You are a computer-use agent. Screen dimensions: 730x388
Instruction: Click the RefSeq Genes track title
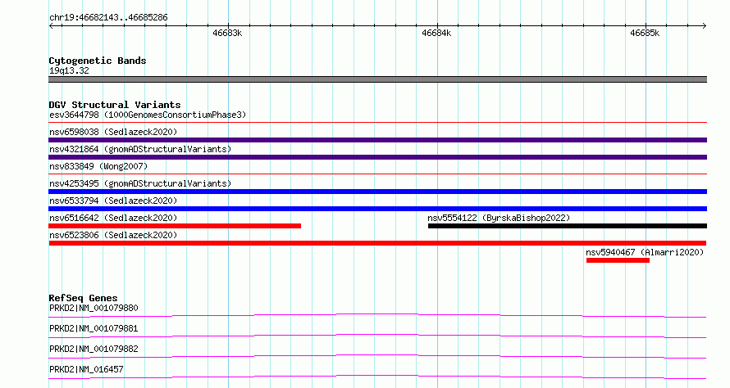click(83, 298)
